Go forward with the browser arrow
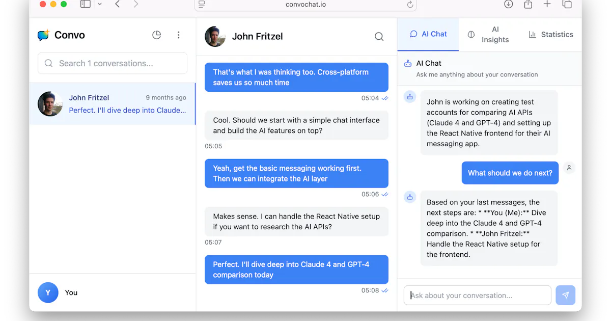Screen dimensions: 611x321 (135, 4)
